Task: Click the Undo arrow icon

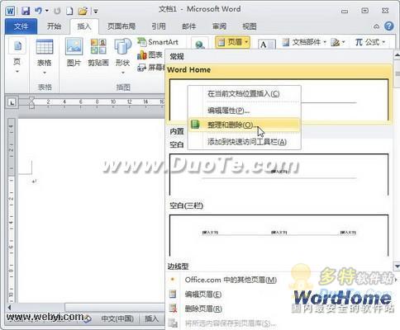Action: click(38, 11)
